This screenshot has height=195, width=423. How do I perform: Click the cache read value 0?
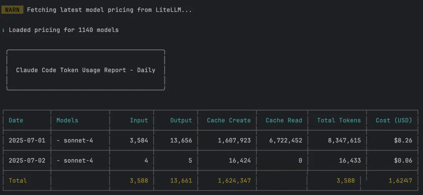pos(300,161)
